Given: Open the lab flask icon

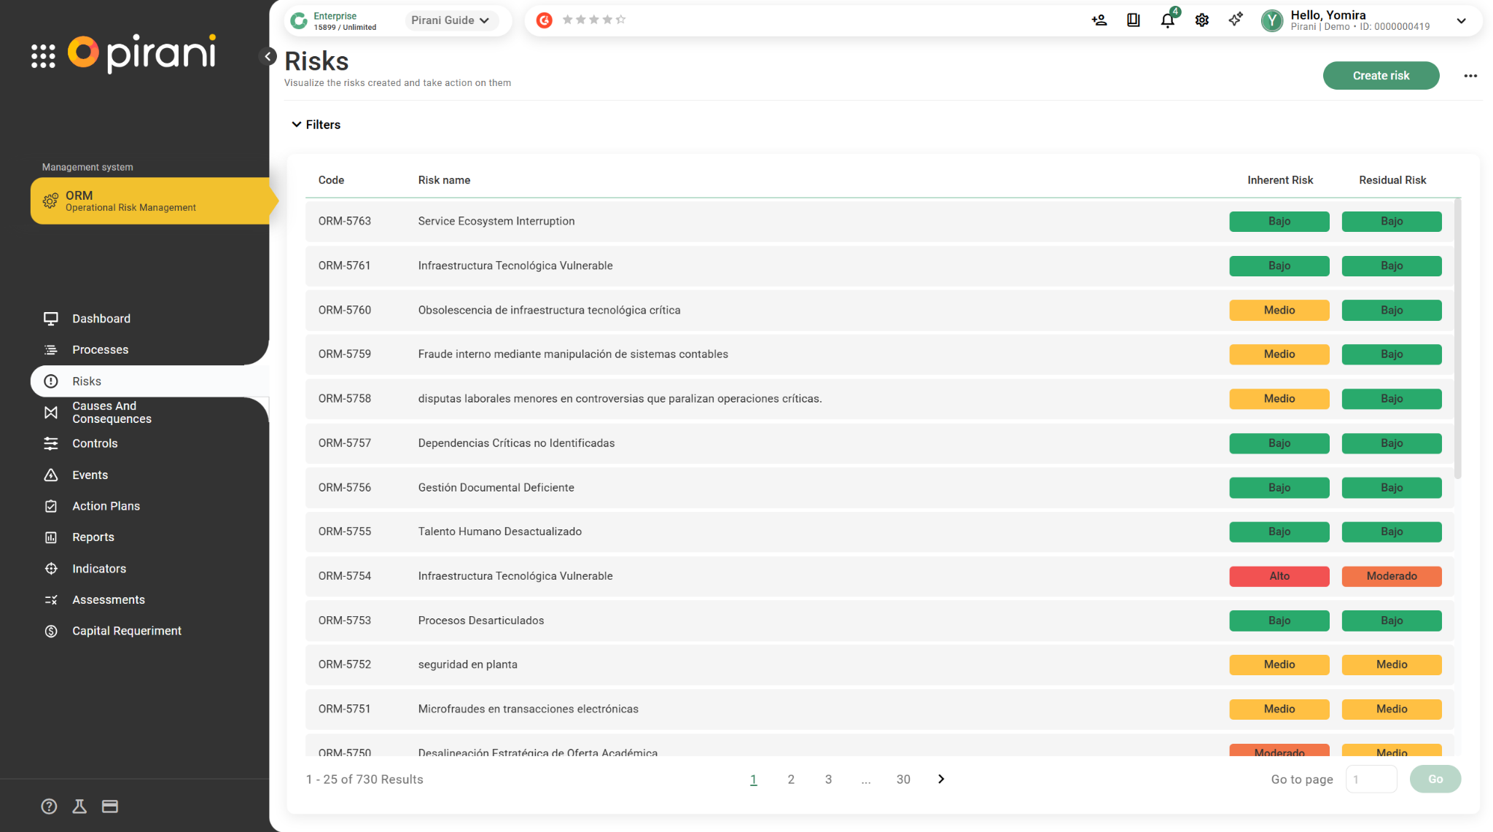Looking at the screenshot, I should 79,806.
